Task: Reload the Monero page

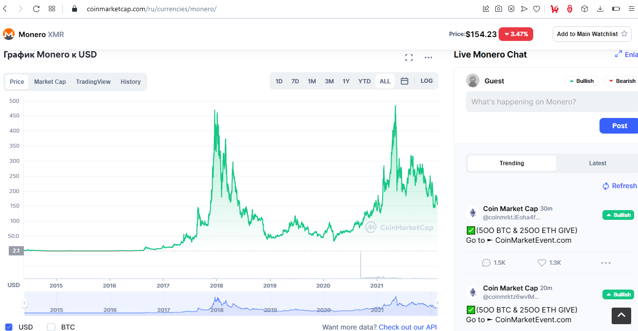Action: [x=36, y=9]
